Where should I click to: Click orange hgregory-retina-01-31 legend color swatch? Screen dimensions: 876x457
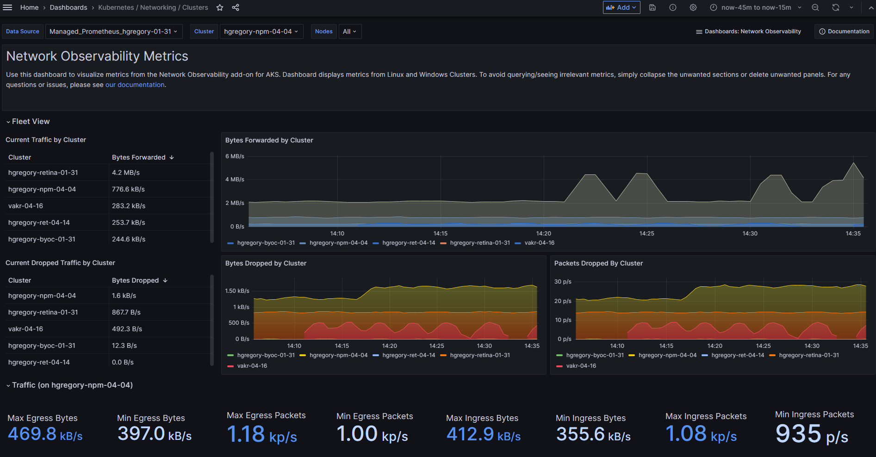[x=443, y=243]
